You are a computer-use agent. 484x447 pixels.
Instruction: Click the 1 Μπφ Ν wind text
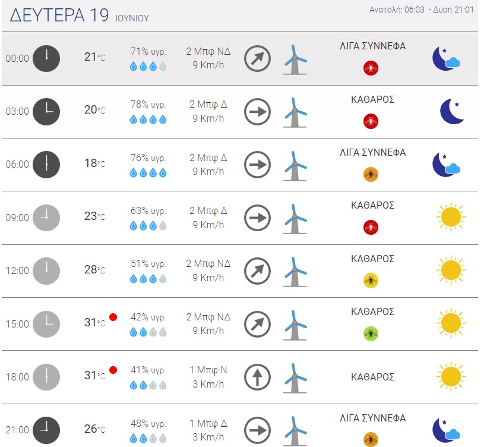click(x=208, y=370)
